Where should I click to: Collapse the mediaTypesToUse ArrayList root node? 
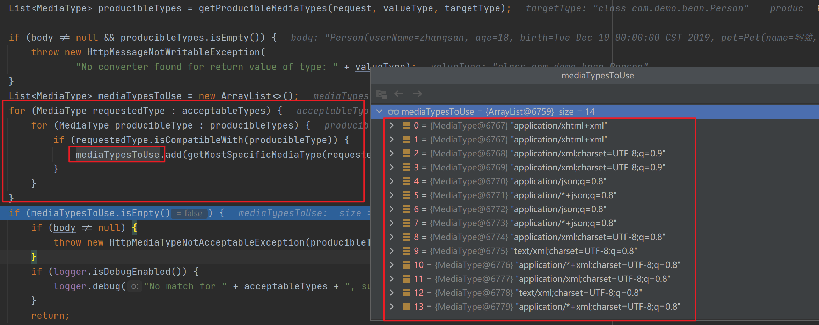coord(379,112)
